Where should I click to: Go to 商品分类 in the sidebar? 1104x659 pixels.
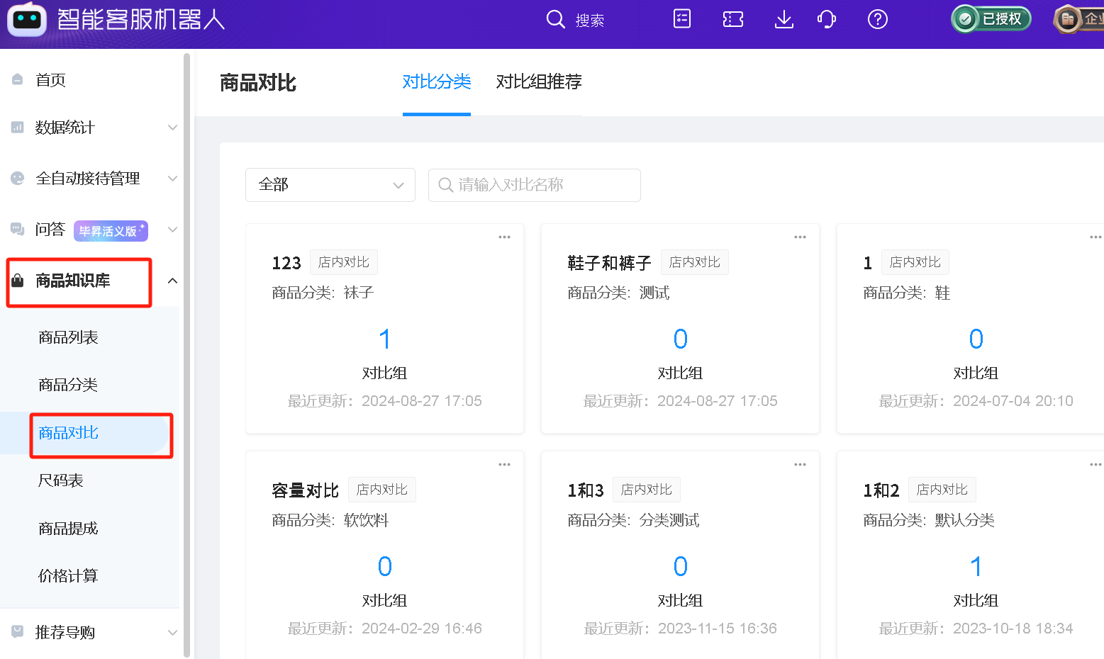tap(68, 385)
